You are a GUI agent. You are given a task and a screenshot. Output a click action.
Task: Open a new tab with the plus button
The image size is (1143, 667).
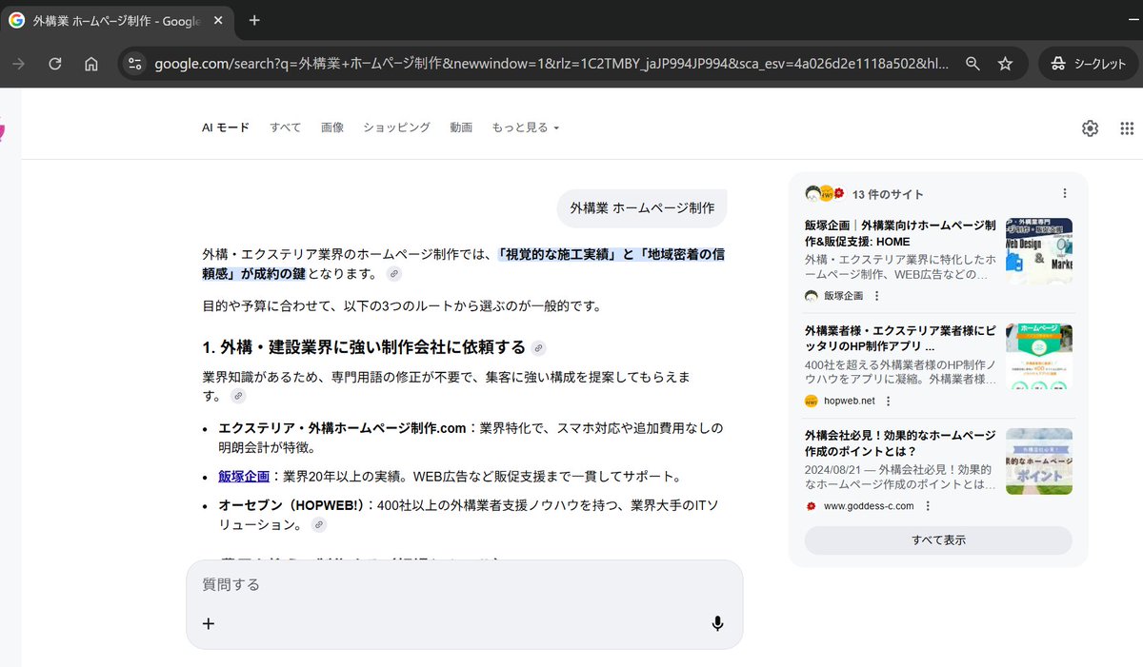254,20
